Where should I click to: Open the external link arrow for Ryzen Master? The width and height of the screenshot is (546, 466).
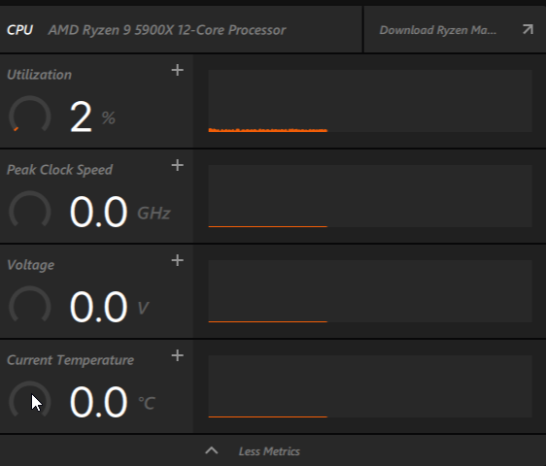528,29
